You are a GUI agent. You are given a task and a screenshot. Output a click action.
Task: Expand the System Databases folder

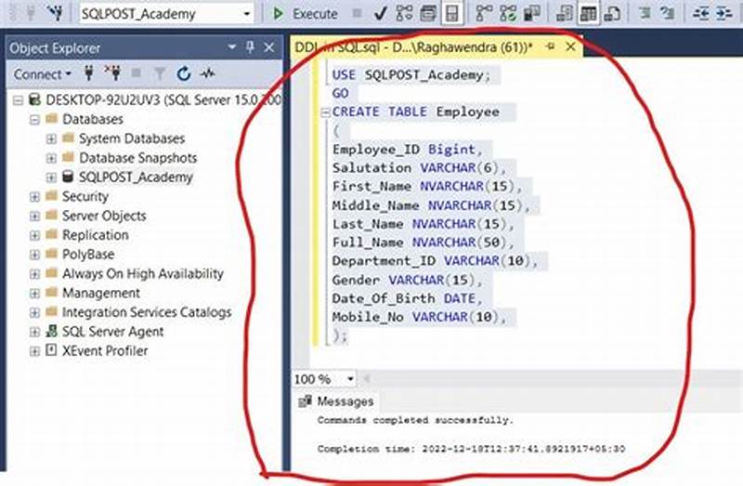coord(51,139)
